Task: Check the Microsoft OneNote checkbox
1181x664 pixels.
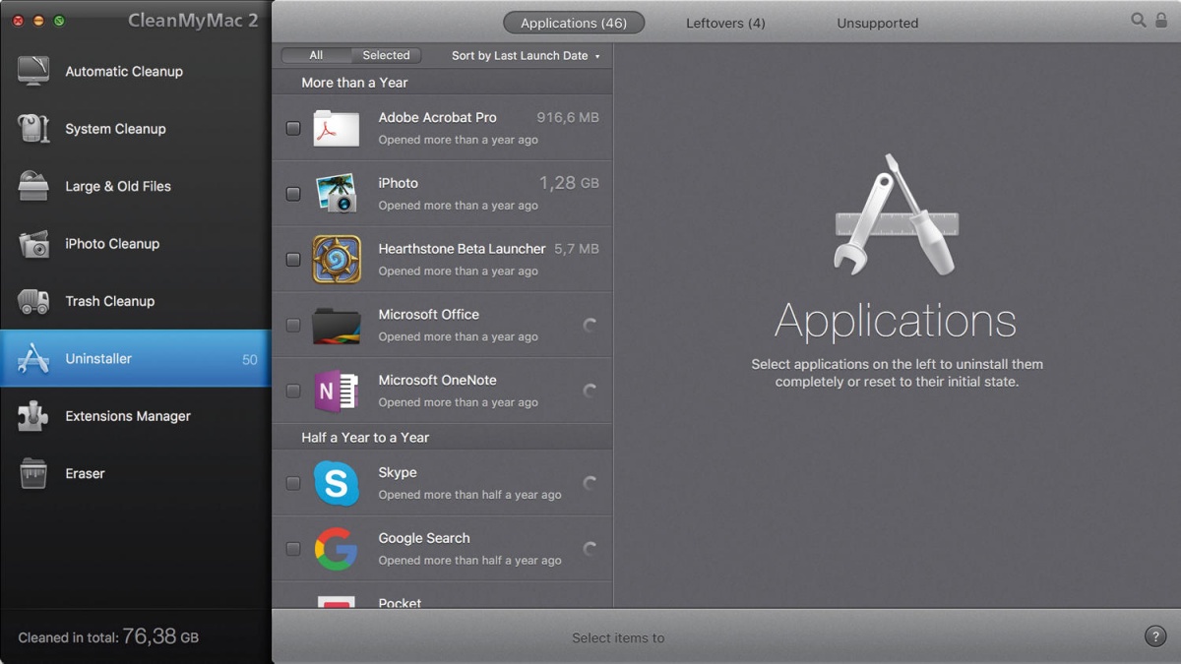Action: pos(293,391)
